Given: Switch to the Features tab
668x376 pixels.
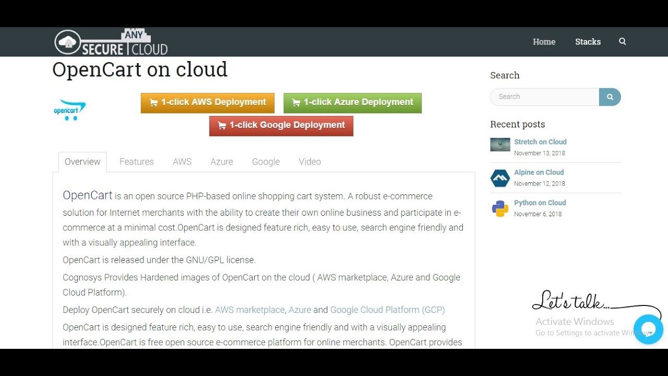Looking at the screenshot, I should tap(137, 162).
